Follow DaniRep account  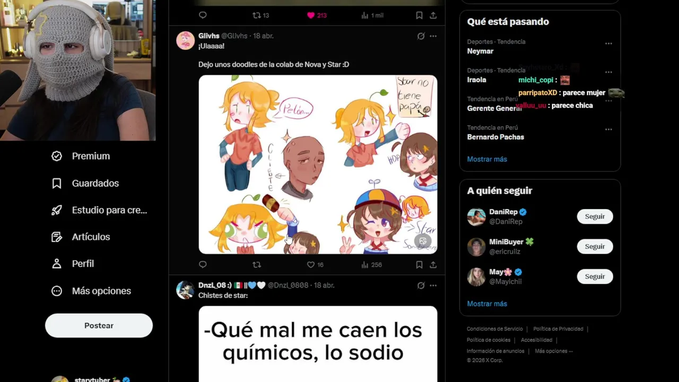(x=595, y=216)
